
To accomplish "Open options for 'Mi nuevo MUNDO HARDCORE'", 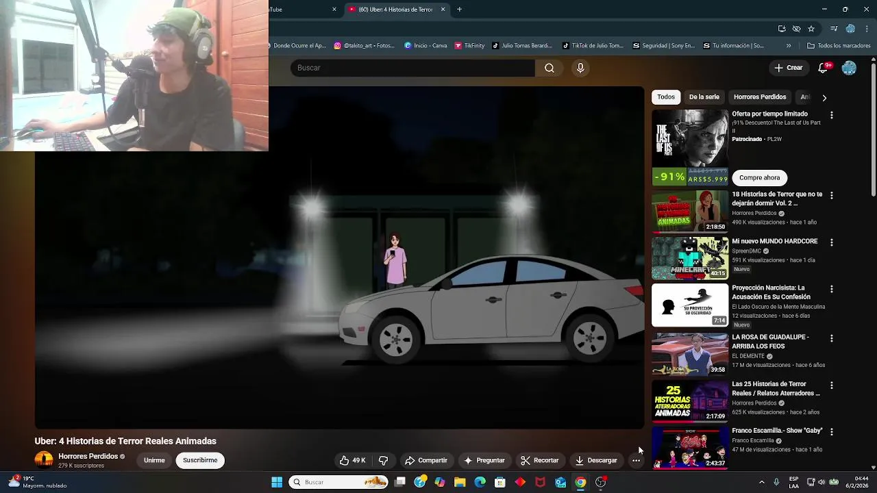I will [832, 242].
